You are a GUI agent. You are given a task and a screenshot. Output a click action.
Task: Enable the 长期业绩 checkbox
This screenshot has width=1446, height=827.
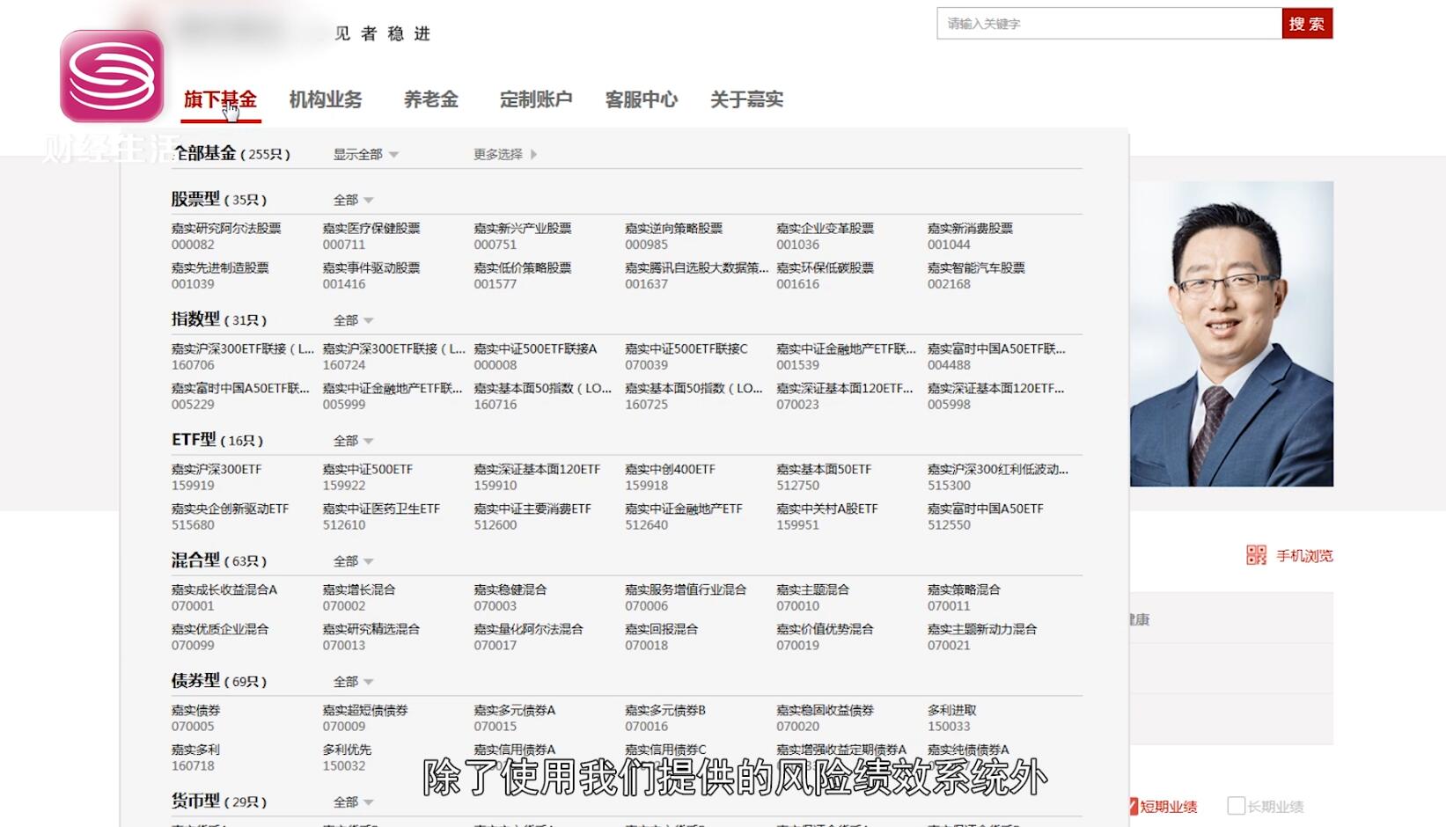[x=1236, y=805]
